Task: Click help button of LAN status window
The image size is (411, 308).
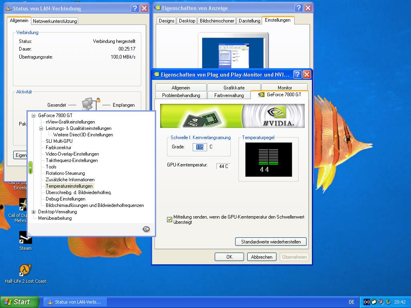Action: [135, 8]
